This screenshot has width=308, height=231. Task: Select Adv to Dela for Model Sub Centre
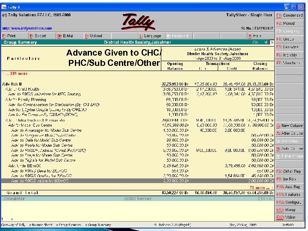point(137,140)
